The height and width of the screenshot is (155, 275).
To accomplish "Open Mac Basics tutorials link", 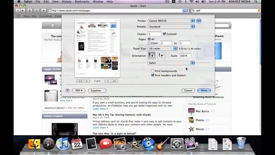I will 202,111.
